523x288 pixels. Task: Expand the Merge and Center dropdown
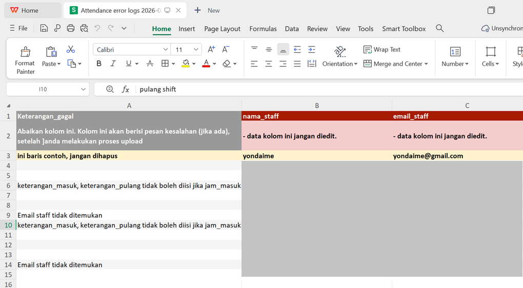426,64
